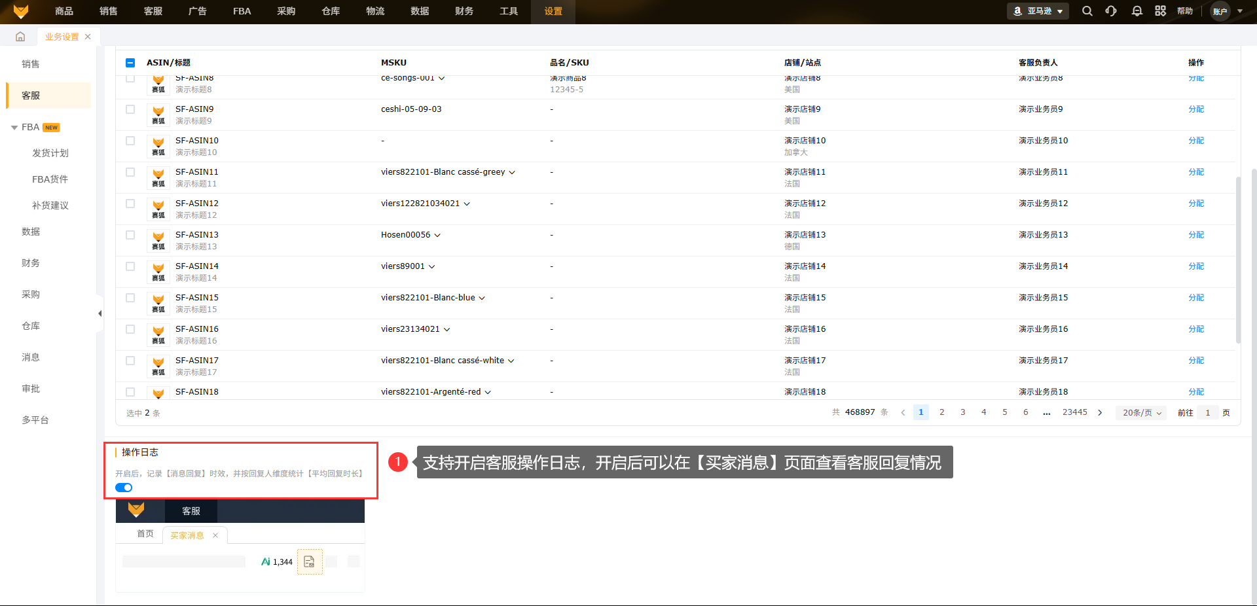Click the fox logo in the top bar
The image size is (1257, 606).
click(x=21, y=11)
